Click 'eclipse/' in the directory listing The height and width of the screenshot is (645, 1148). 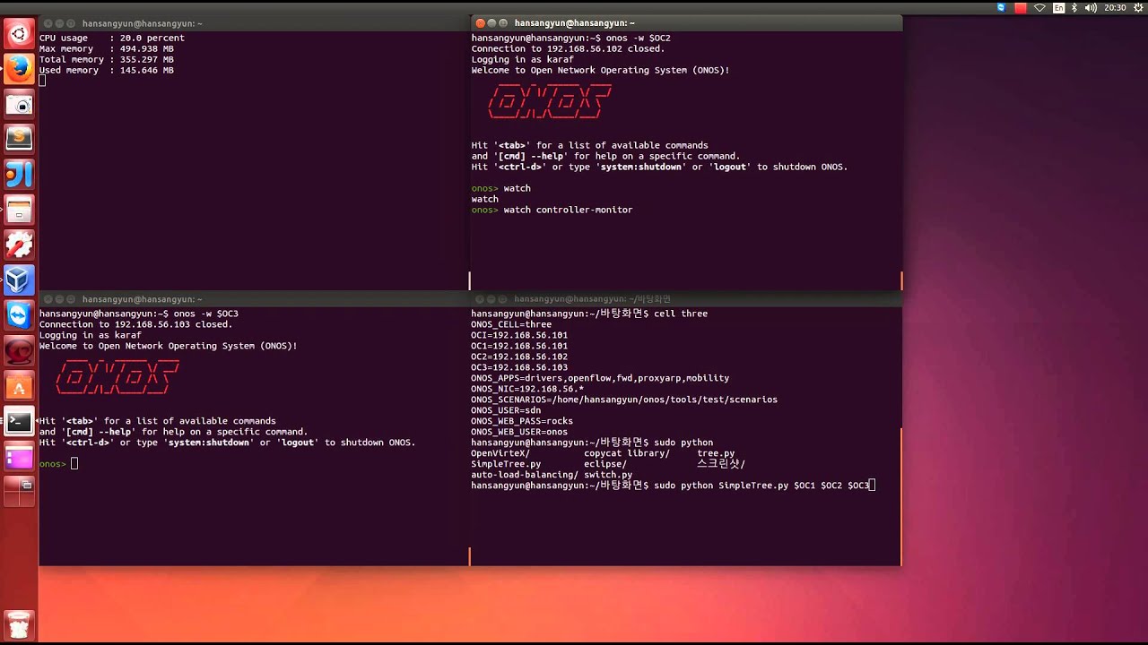(605, 464)
